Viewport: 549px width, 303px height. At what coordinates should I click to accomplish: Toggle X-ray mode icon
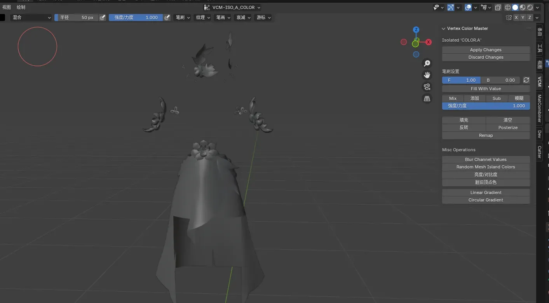[x=498, y=7]
